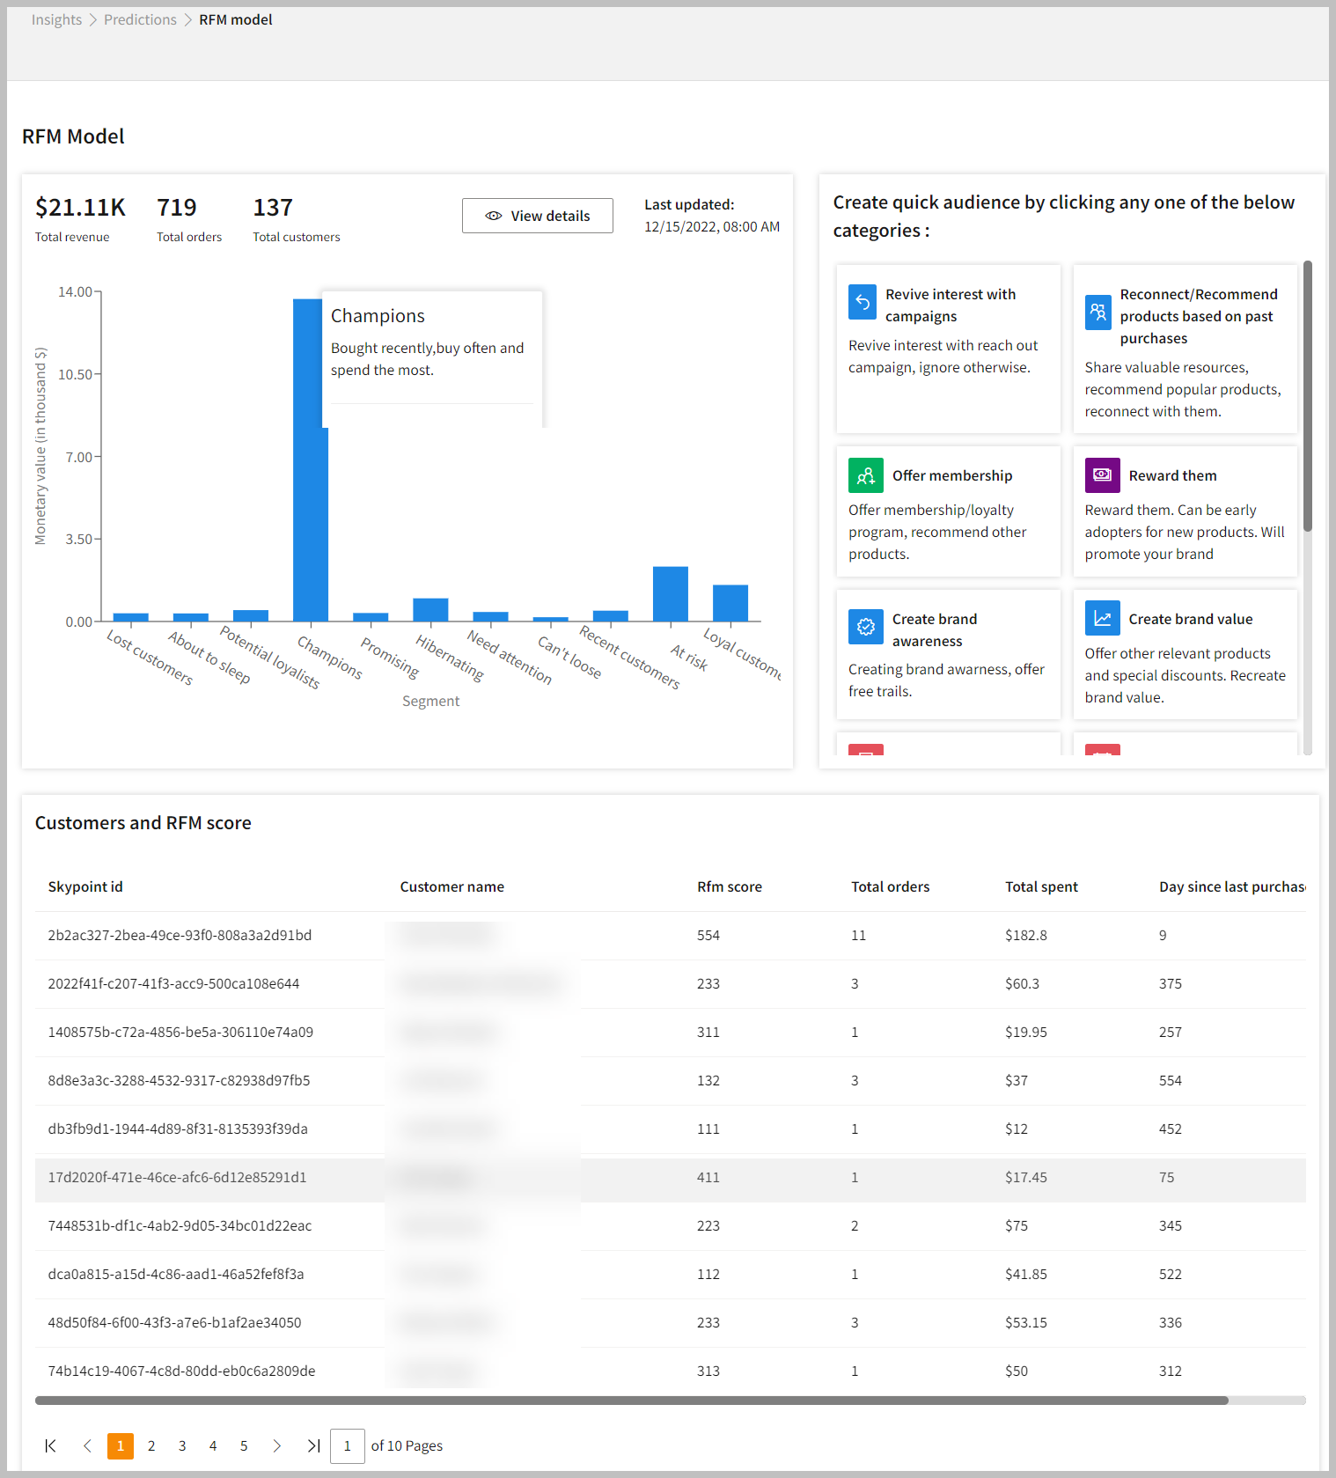Open View details for the RFM chart
The width and height of the screenshot is (1336, 1478).
tap(537, 216)
